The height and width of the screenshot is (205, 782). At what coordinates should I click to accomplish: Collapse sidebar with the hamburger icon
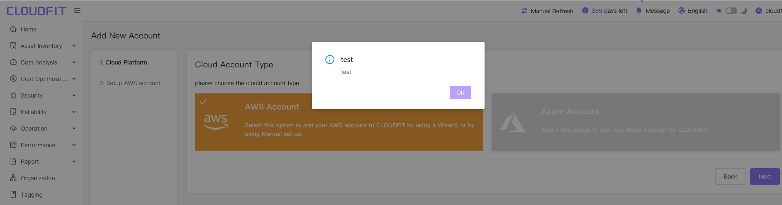(x=77, y=11)
